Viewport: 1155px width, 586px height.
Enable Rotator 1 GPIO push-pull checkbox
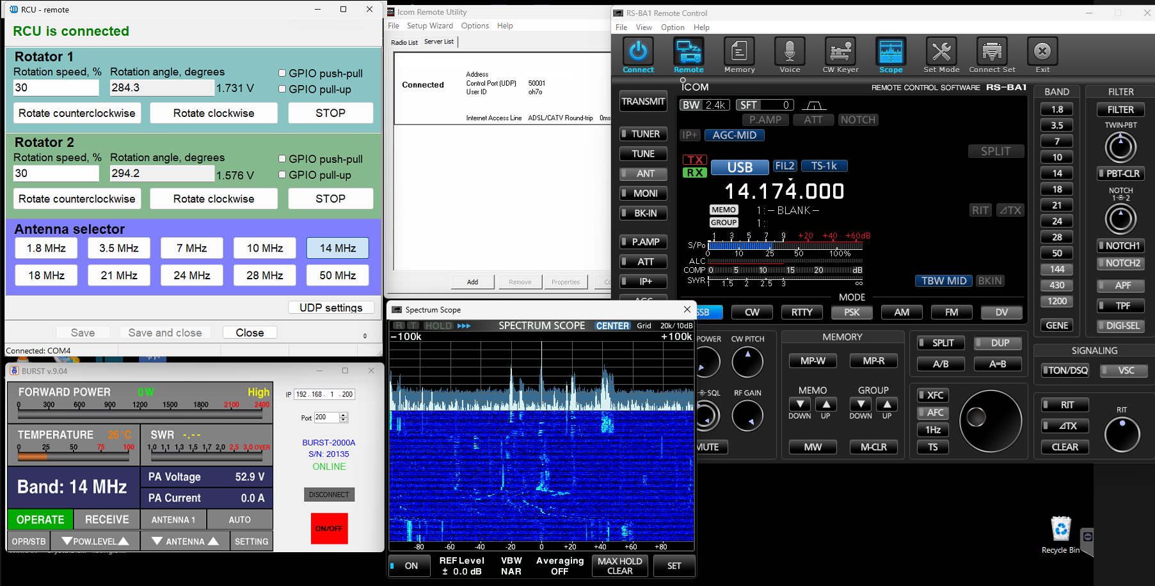[x=282, y=73]
